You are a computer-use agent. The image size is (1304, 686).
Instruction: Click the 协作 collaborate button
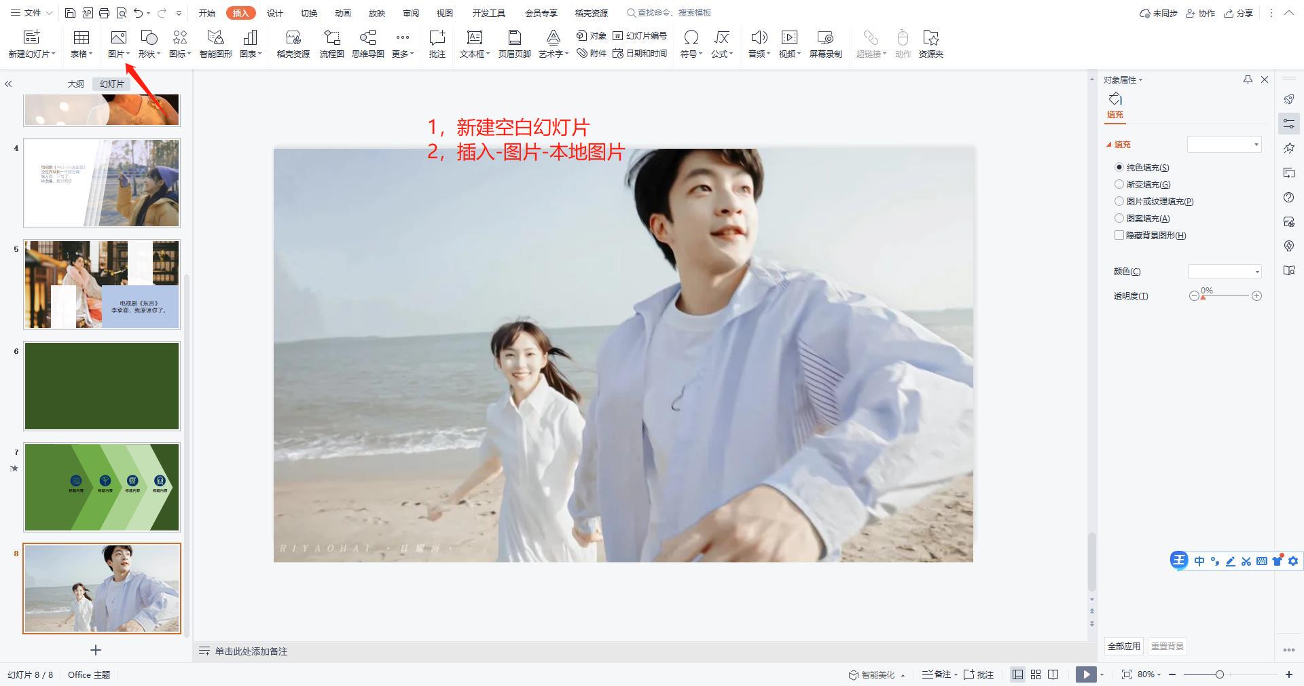click(1200, 13)
